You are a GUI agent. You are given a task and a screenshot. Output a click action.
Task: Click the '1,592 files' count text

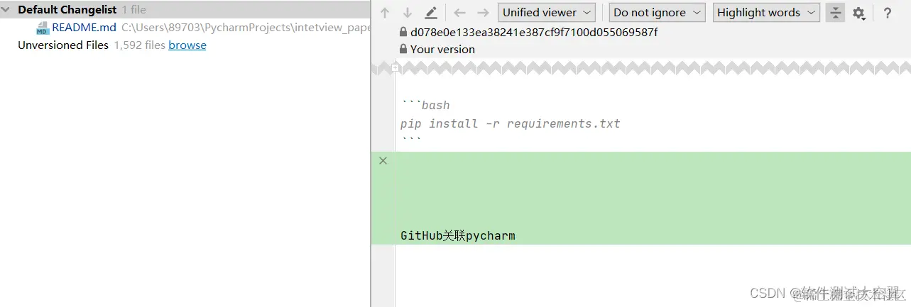click(140, 45)
